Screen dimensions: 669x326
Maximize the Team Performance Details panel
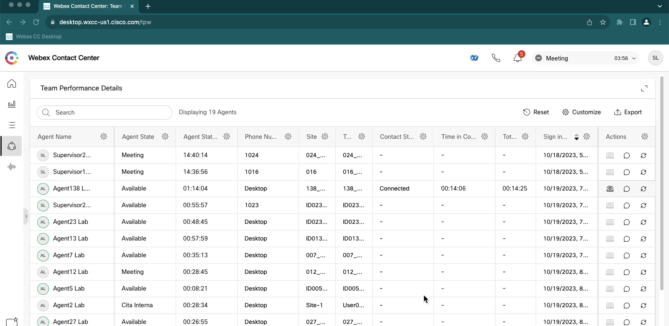(644, 88)
